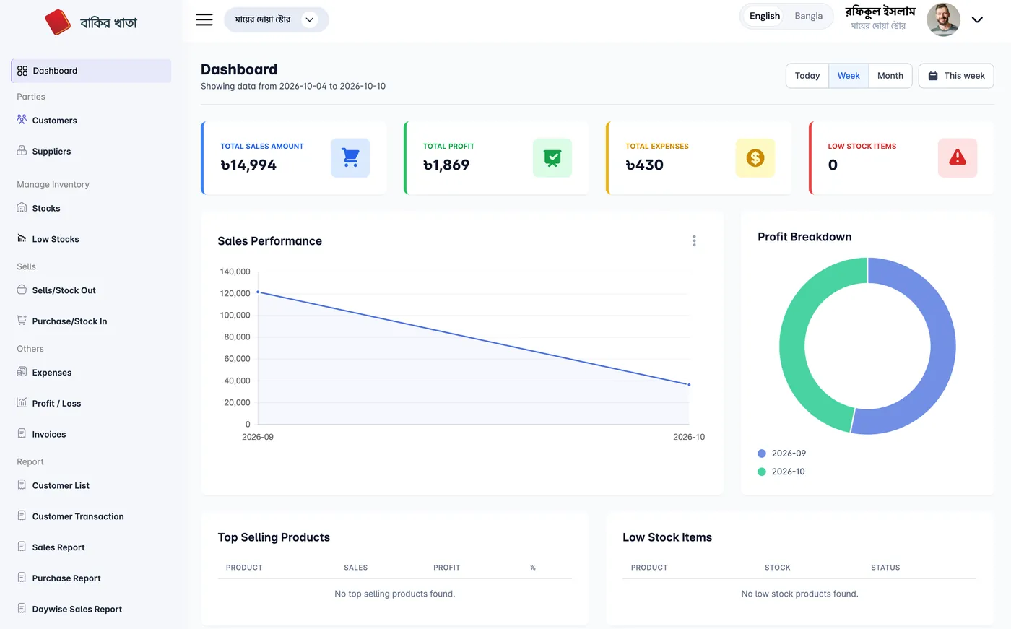Click the red warning low stock icon
This screenshot has width=1011, height=629.
(958, 157)
